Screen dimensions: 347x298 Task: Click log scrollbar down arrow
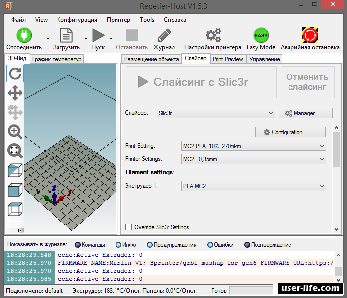tap(338, 280)
